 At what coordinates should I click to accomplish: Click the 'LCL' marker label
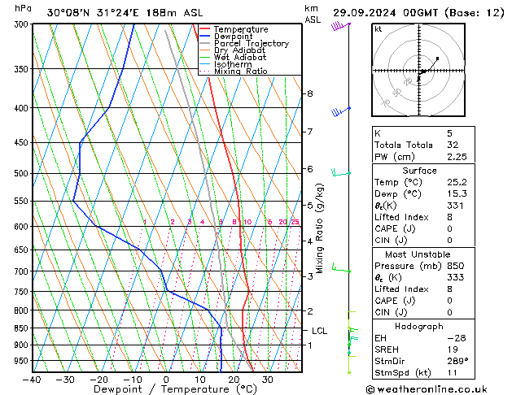click(319, 331)
